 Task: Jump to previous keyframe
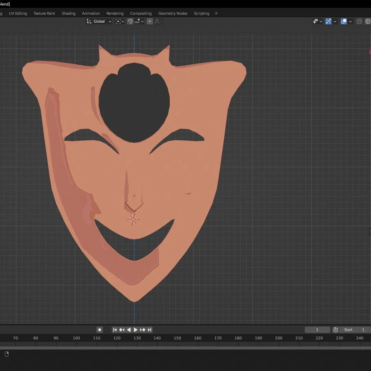(122, 330)
